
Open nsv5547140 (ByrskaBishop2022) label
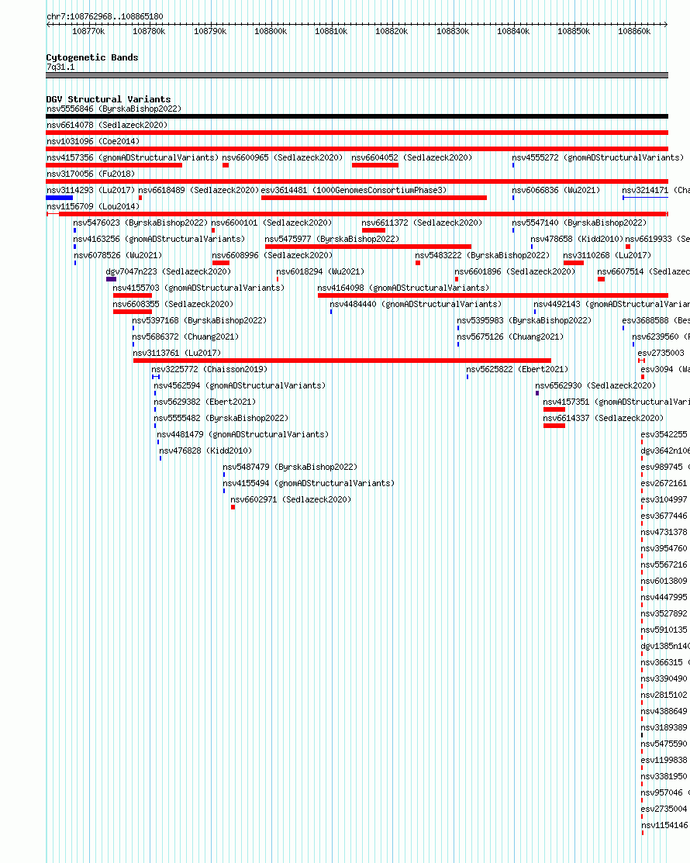[579, 223]
